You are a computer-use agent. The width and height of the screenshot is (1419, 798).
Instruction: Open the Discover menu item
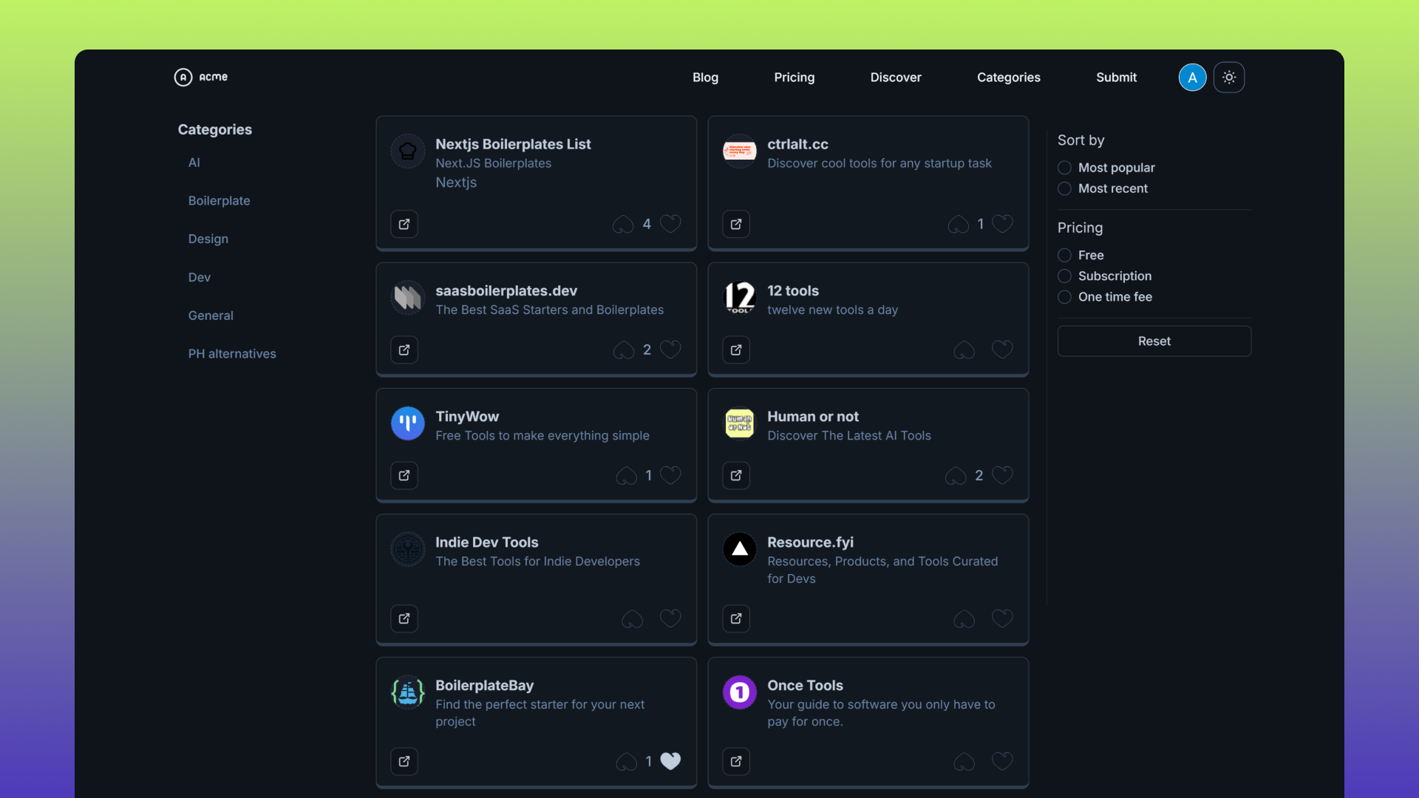(x=895, y=77)
